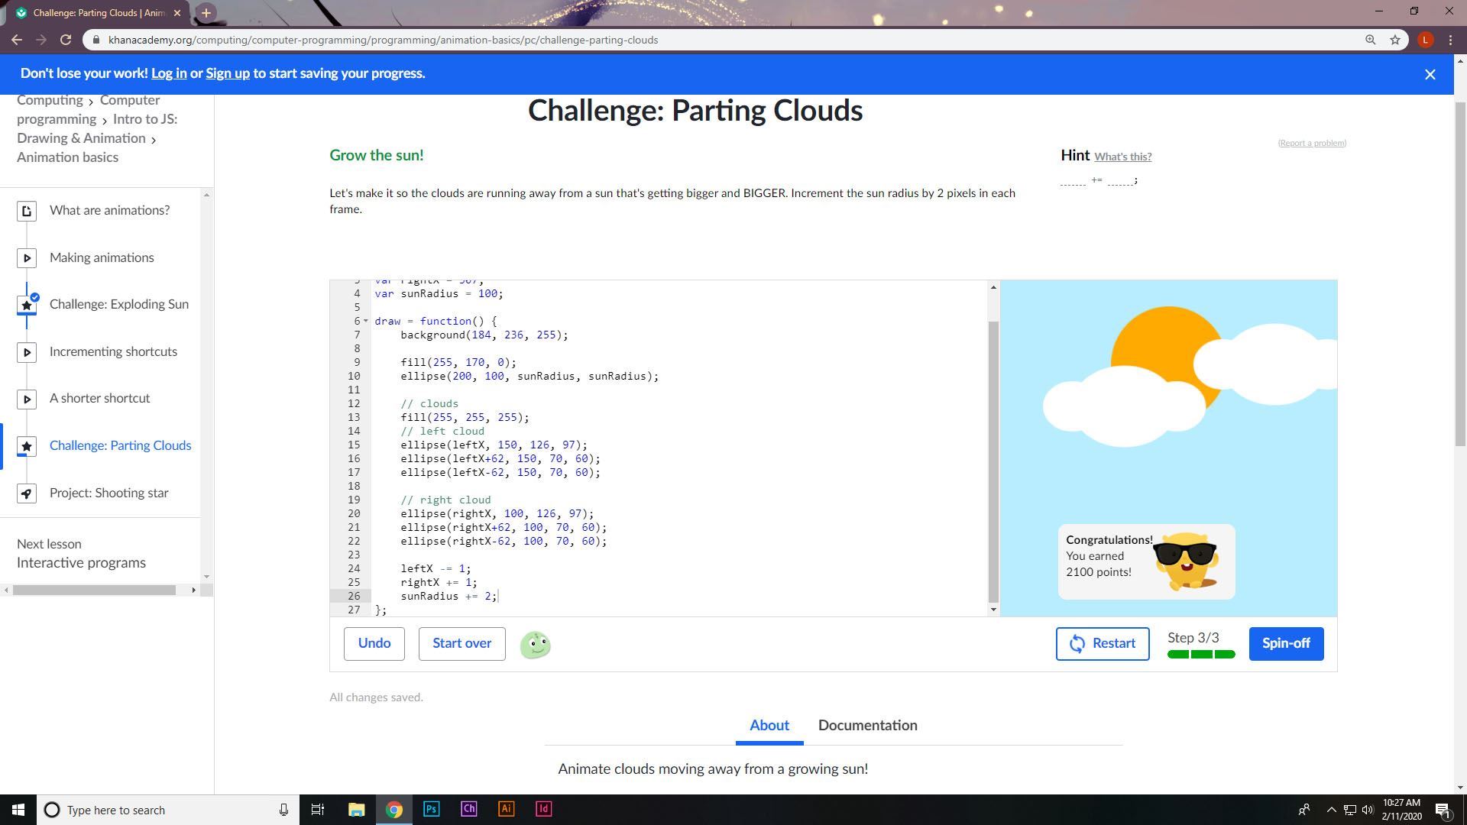This screenshot has height=825, width=1467.
Task: Select the Challenge: Exploding Sun star icon
Action: coord(27,305)
